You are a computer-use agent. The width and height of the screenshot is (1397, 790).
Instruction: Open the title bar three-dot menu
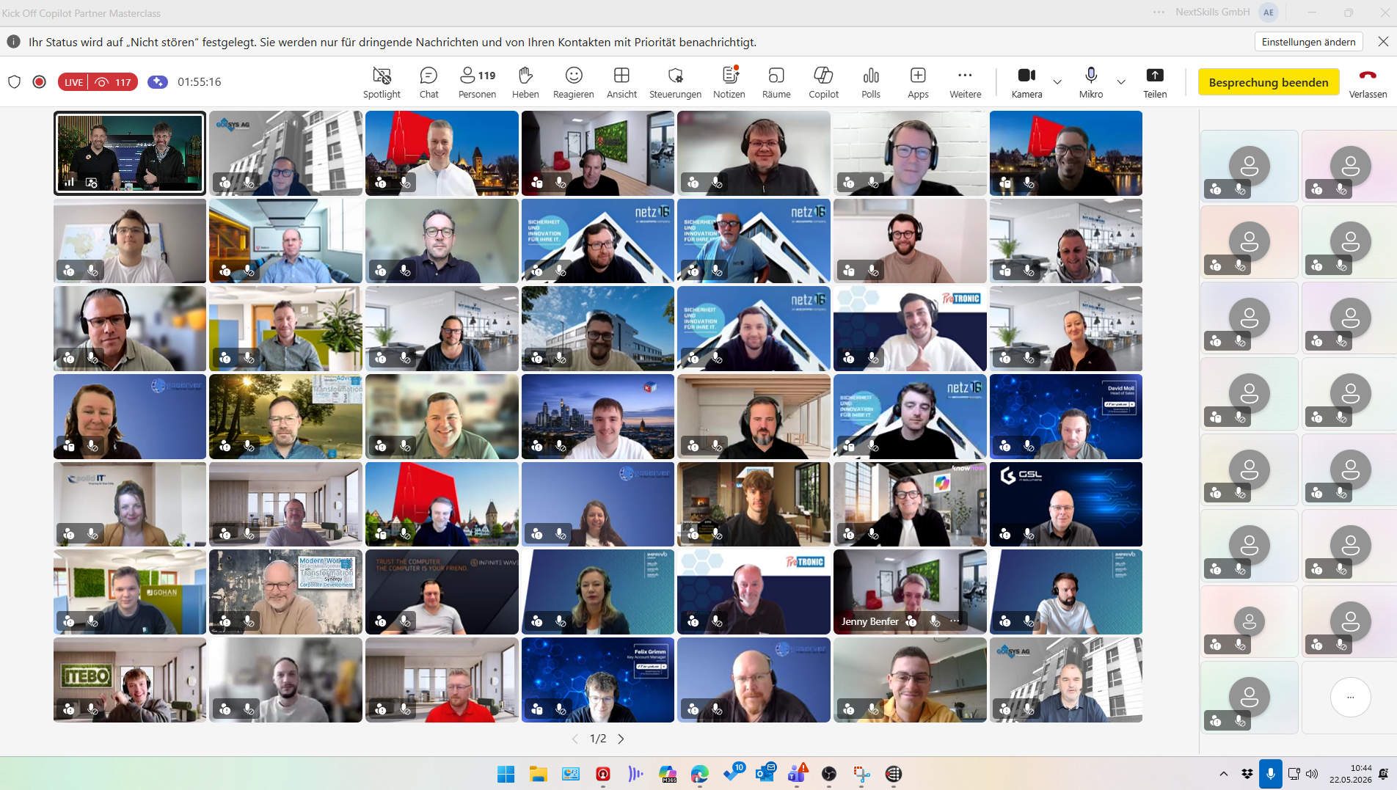coord(1159,12)
